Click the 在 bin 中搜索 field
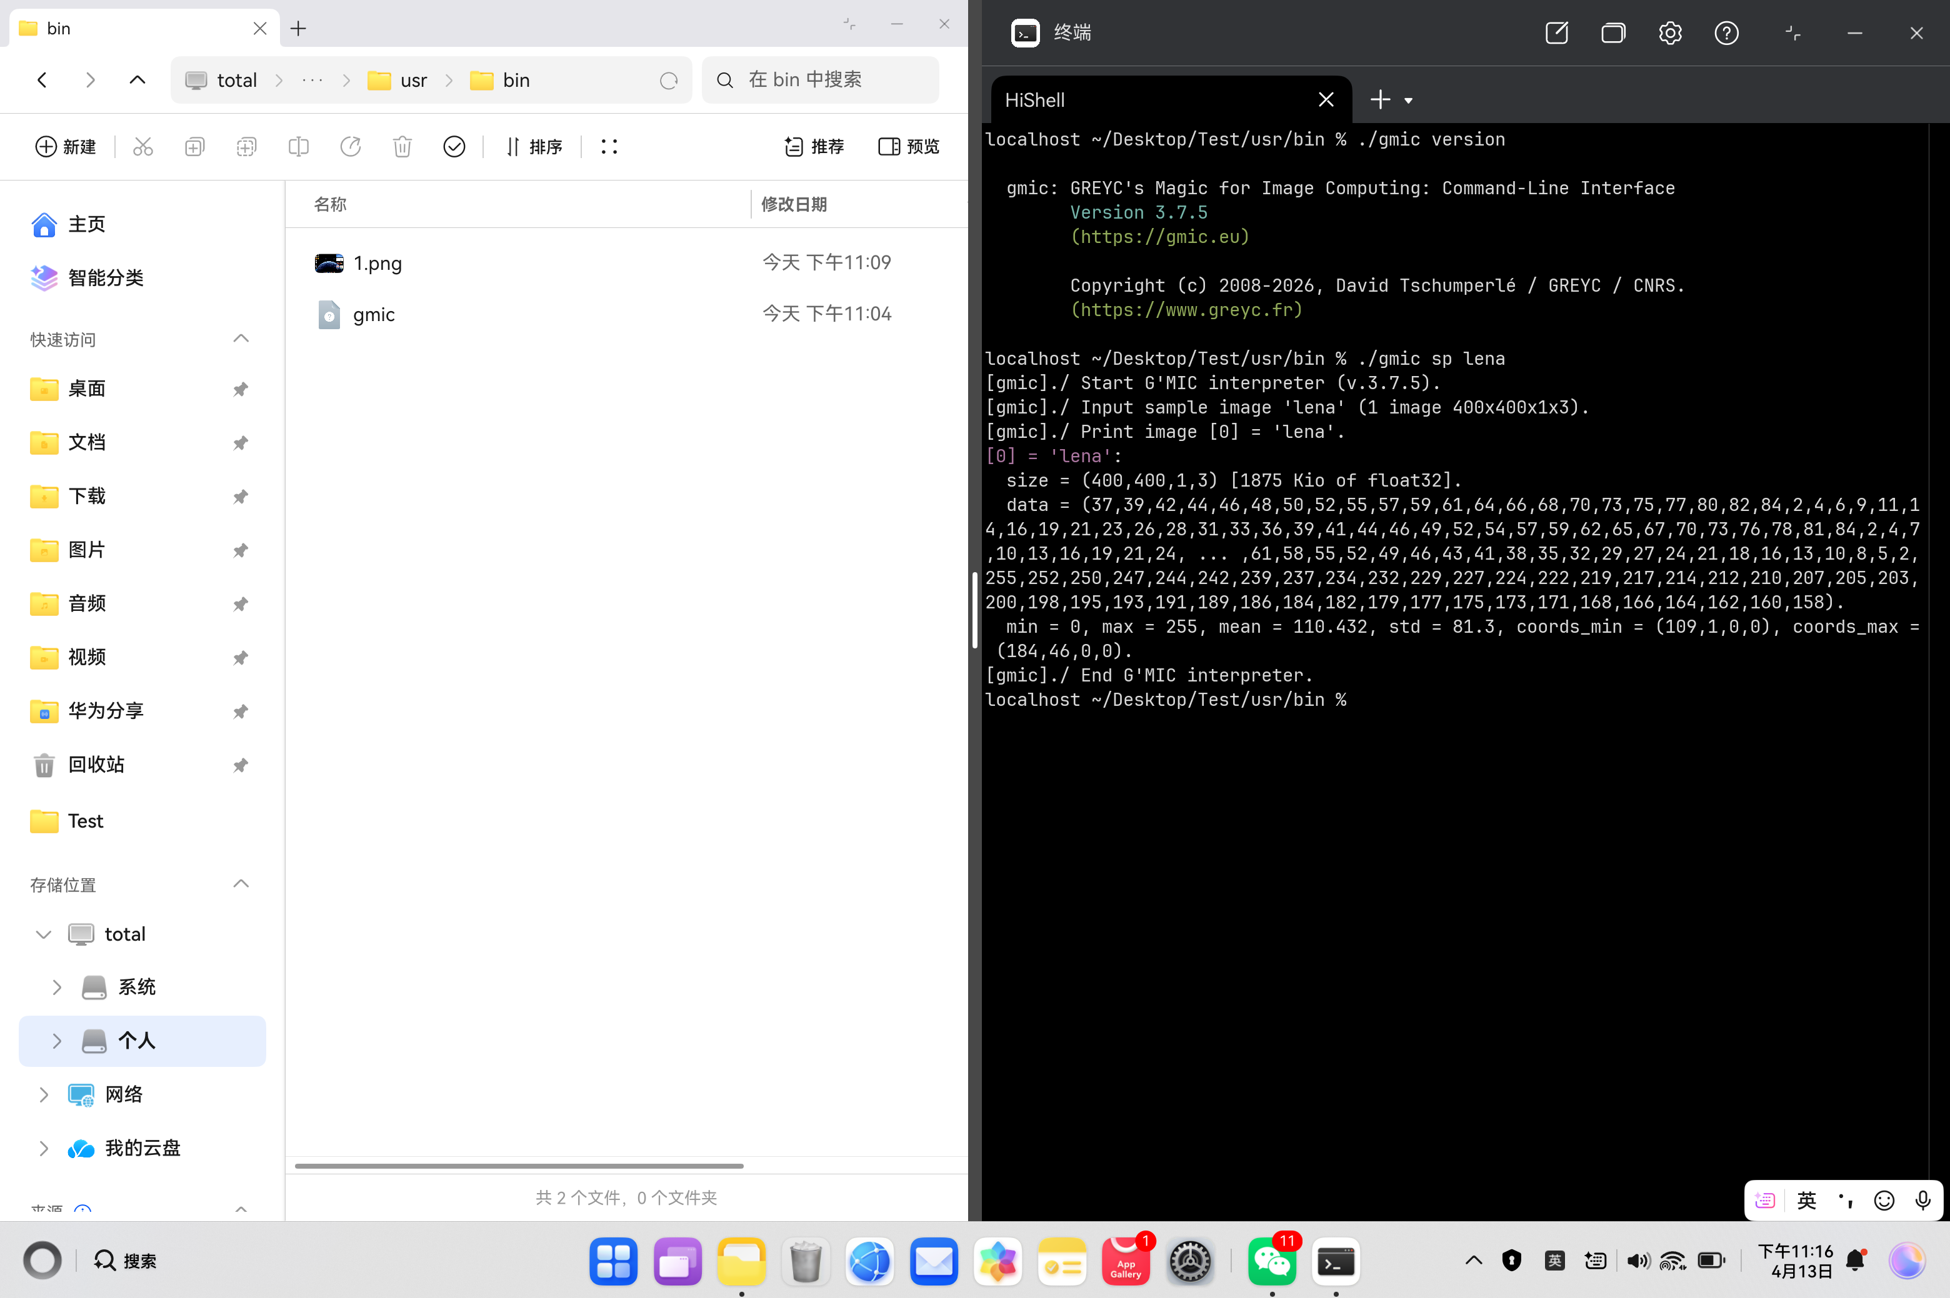1950x1298 pixels. point(821,81)
